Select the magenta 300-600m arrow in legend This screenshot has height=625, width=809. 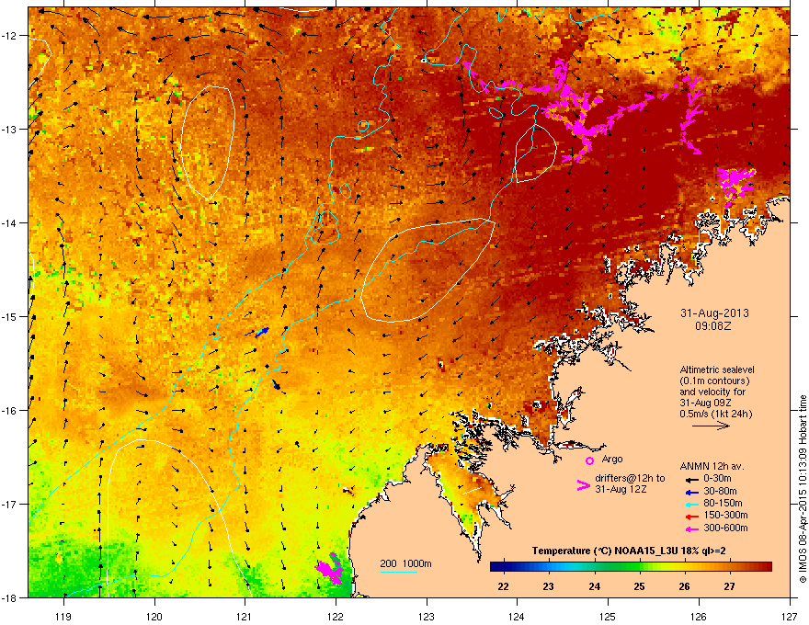[x=690, y=528]
